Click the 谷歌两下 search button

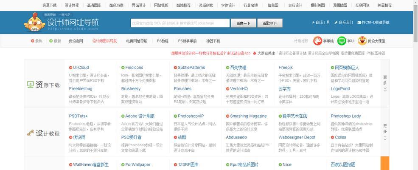pyautogui.click(x=270, y=23)
